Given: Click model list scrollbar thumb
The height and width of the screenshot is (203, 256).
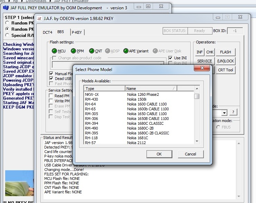Looking at the screenshot, I should point(197,96).
